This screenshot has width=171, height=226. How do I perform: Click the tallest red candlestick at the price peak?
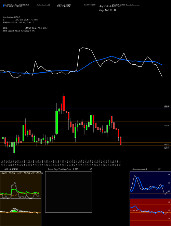point(64,103)
